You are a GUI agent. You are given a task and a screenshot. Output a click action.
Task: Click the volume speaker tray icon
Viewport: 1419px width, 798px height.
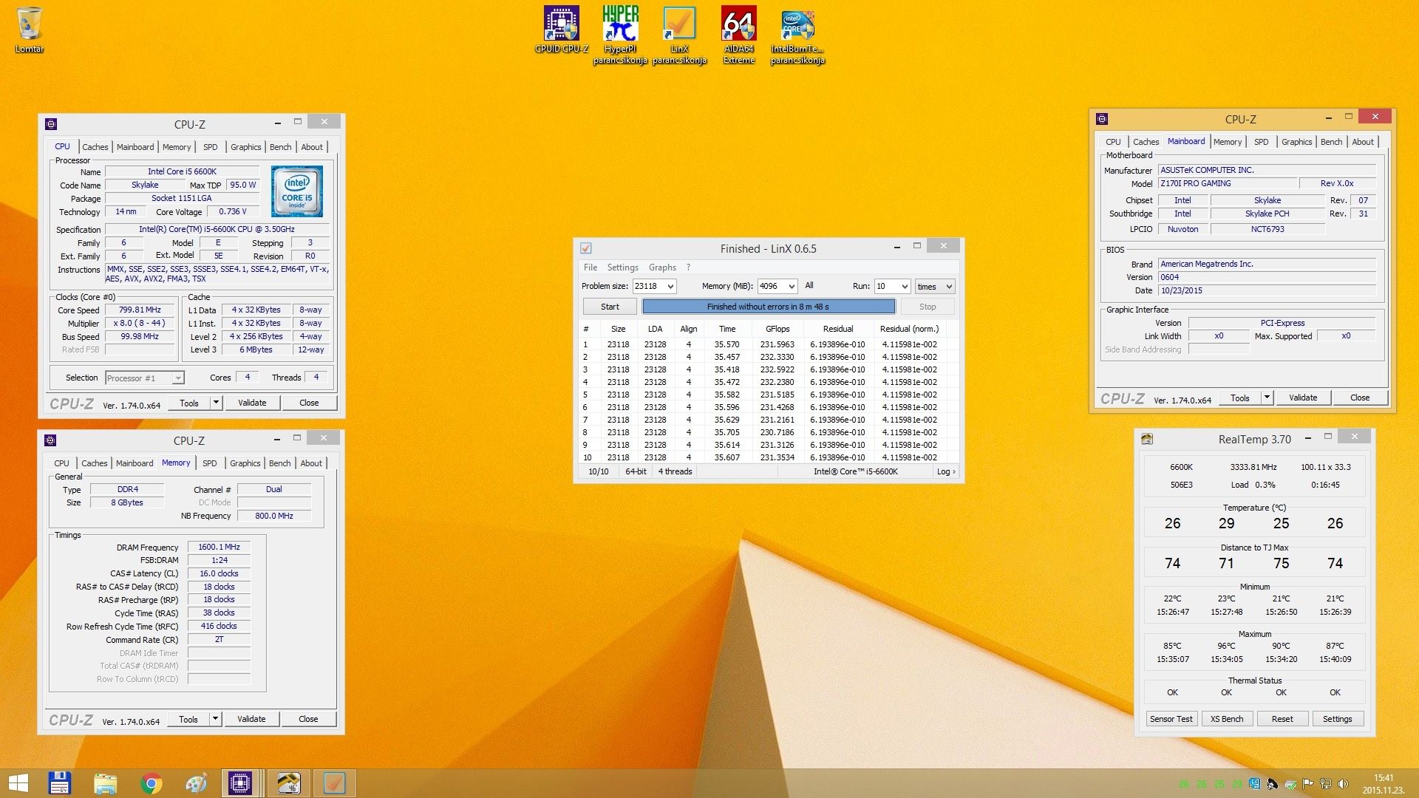coord(1343,784)
